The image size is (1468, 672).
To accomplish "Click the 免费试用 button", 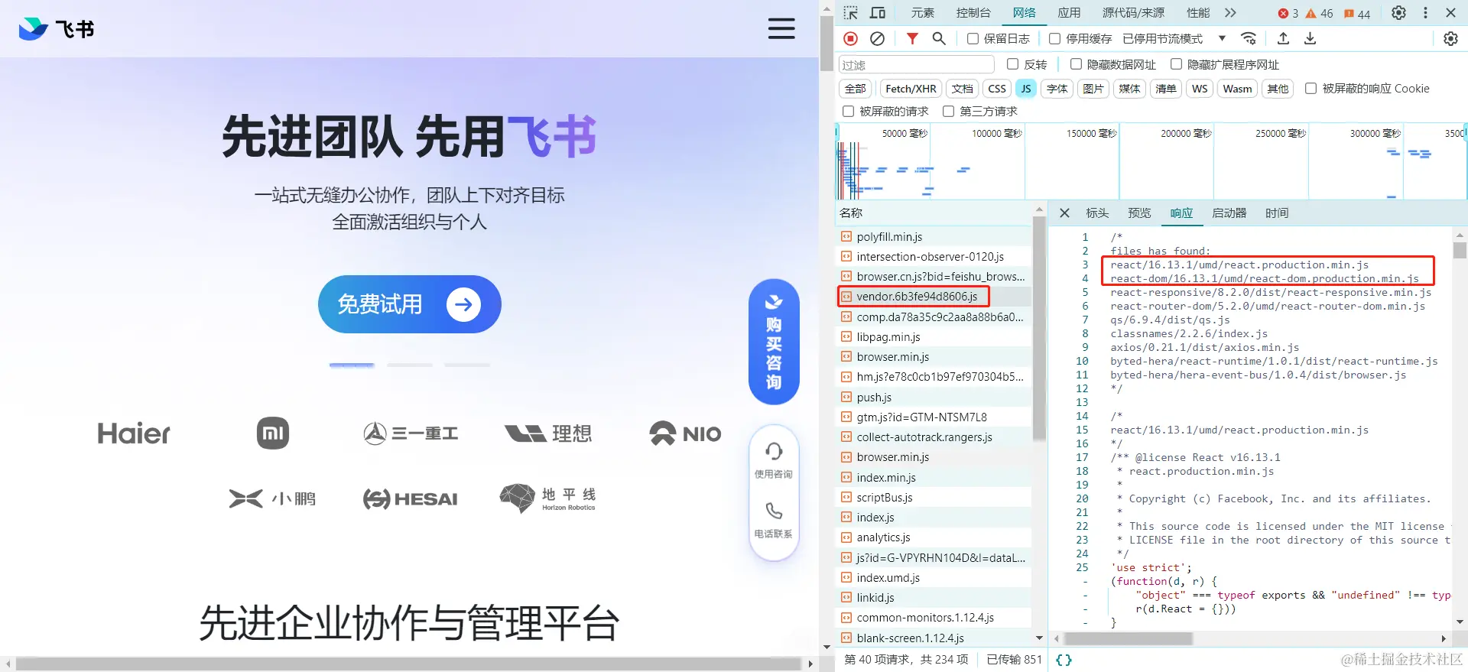I will pyautogui.click(x=409, y=304).
